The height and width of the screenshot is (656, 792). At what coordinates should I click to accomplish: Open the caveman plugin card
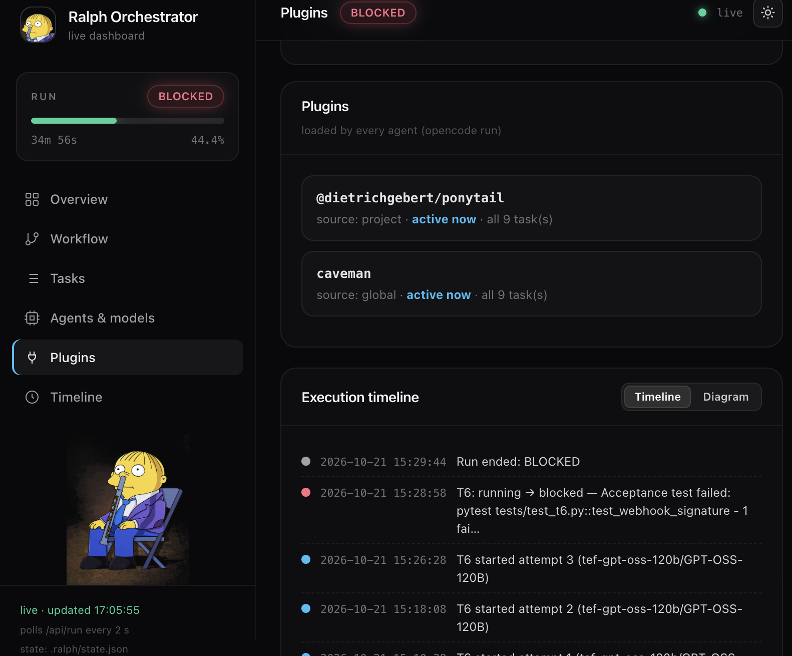(x=532, y=283)
